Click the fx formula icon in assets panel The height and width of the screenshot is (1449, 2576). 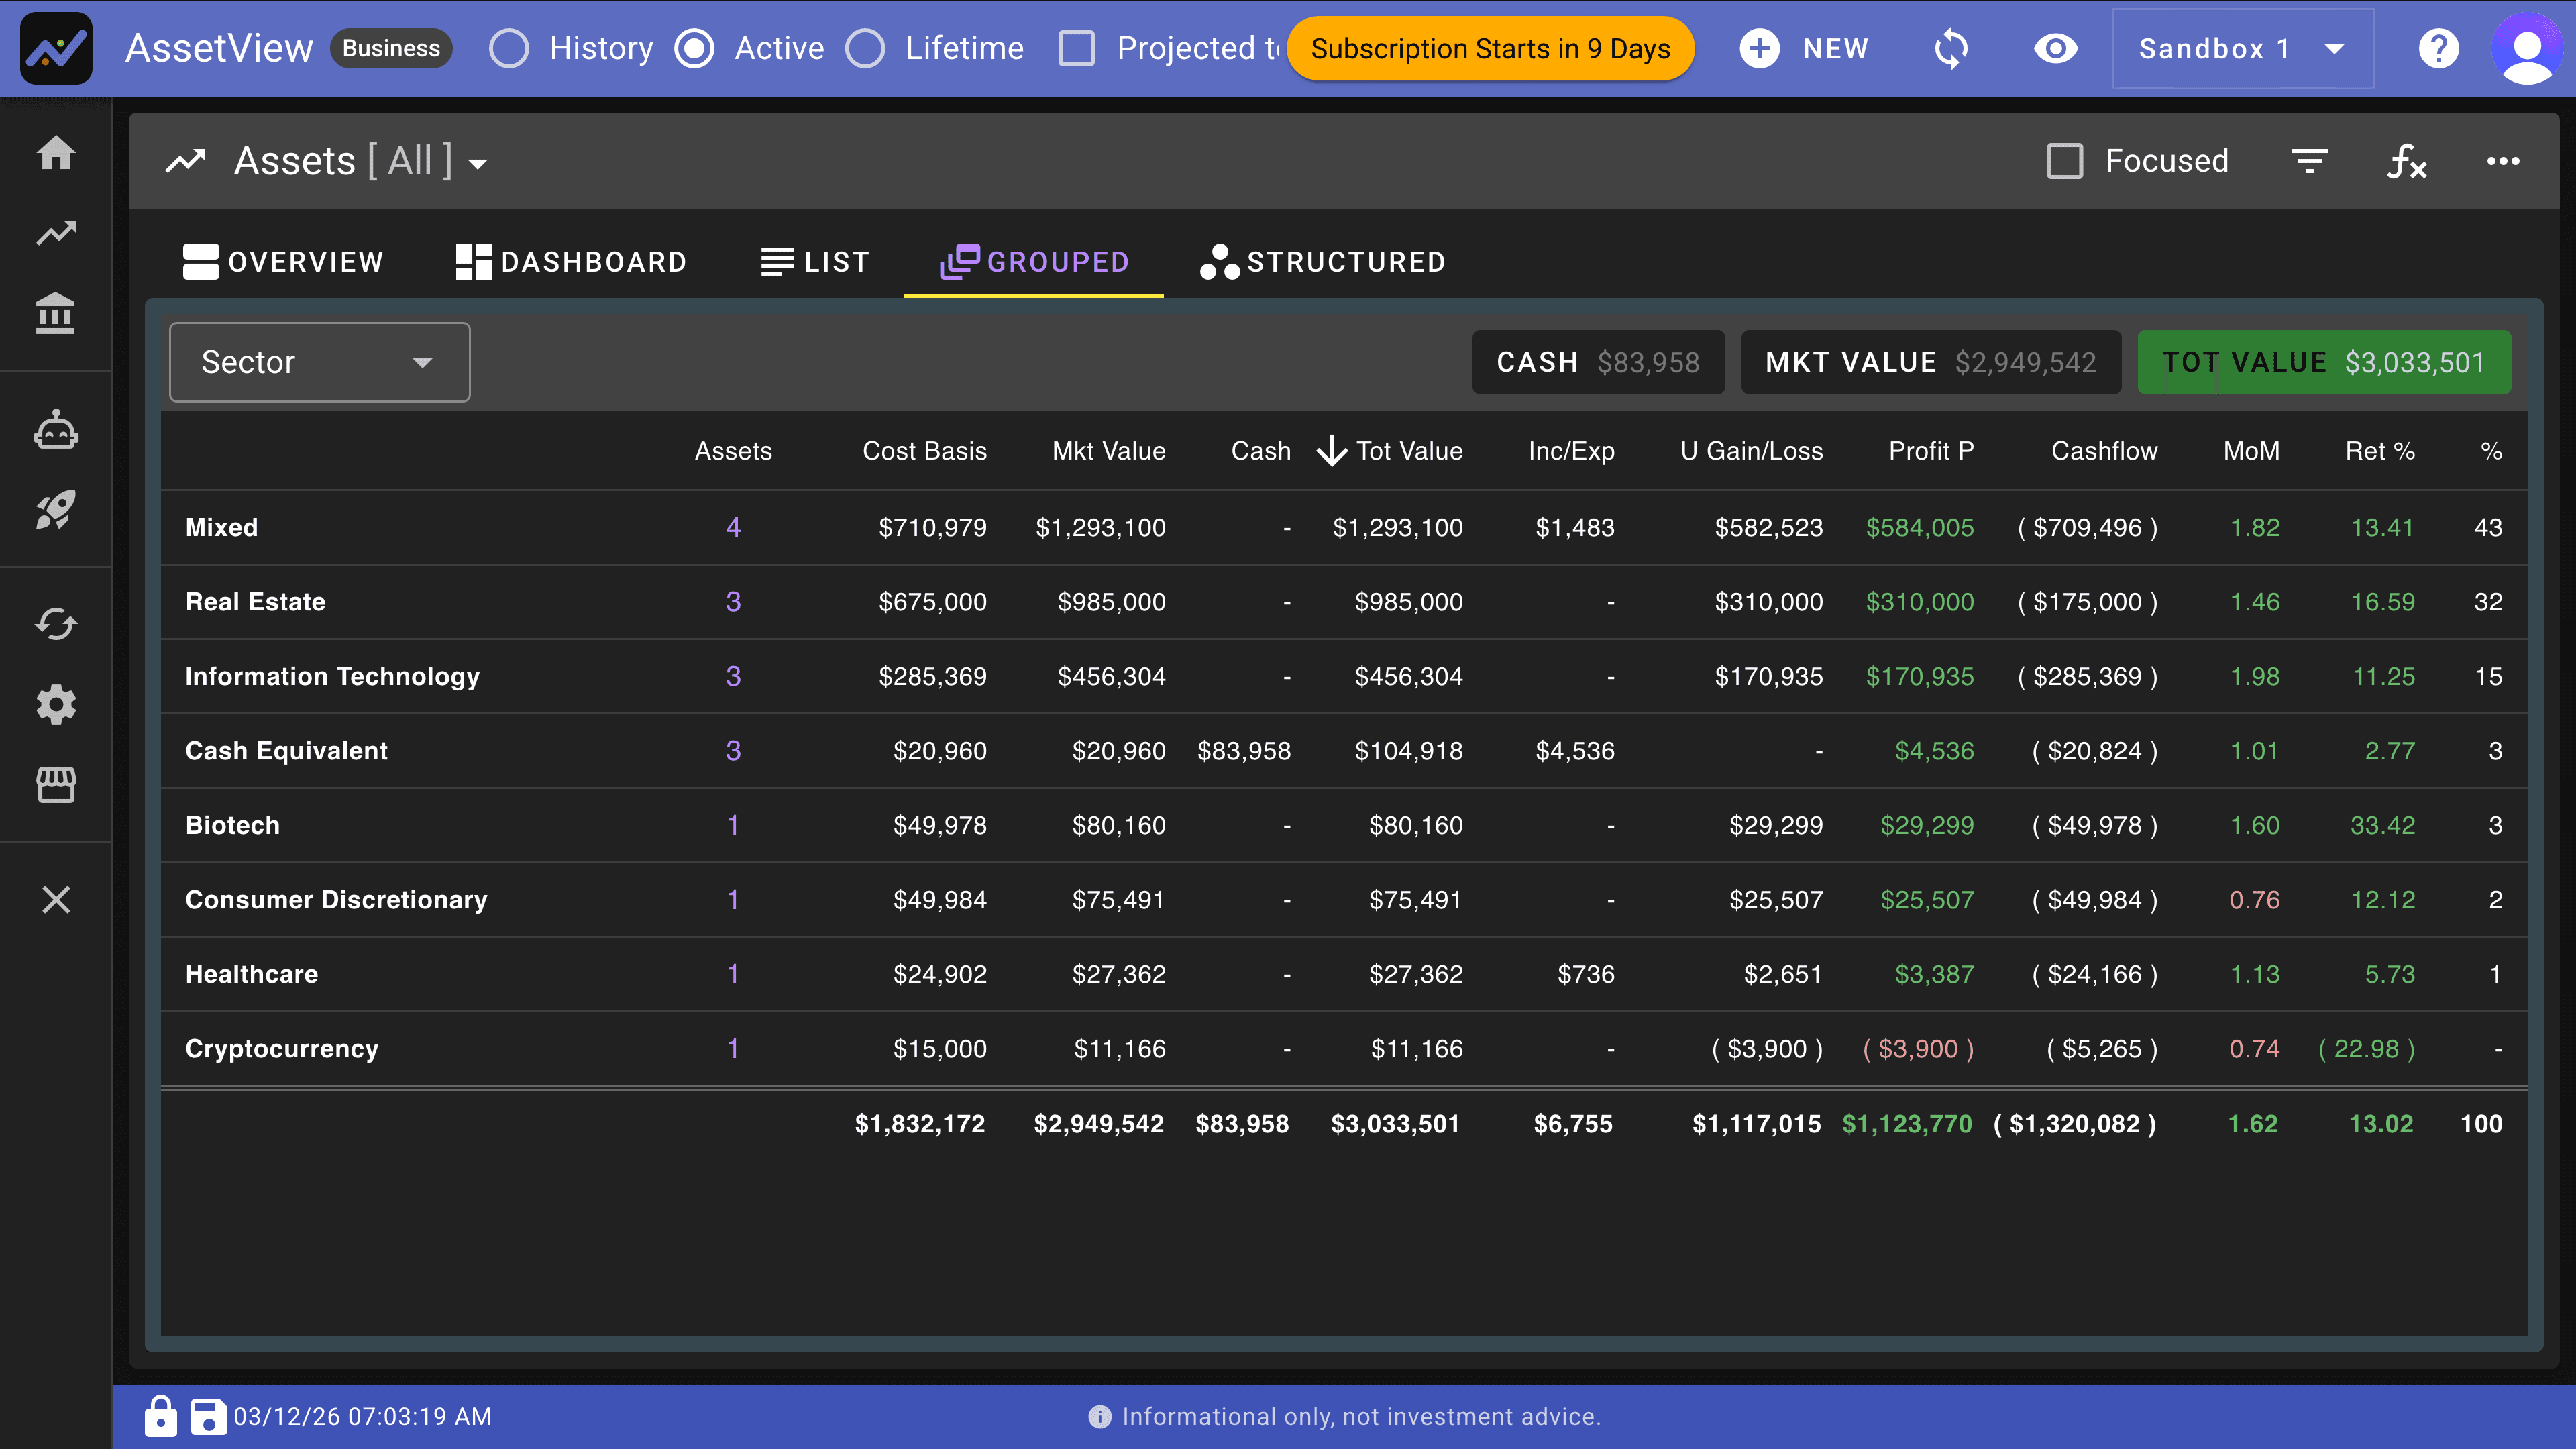click(x=2406, y=161)
